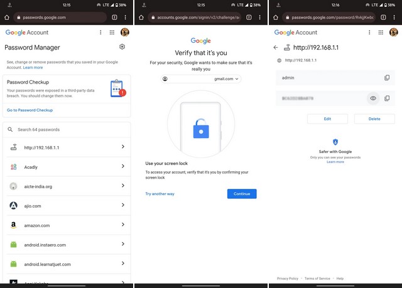Open Google apps grid on Password Manager page
Image resolution: width=402 pixels, height=288 pixels.
pos(112,32)
